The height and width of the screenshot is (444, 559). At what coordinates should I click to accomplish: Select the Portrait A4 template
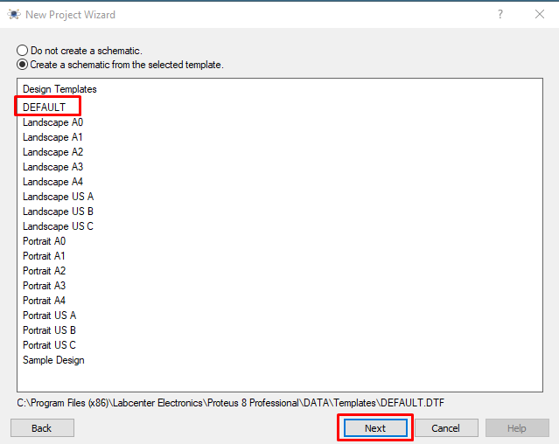45,301
